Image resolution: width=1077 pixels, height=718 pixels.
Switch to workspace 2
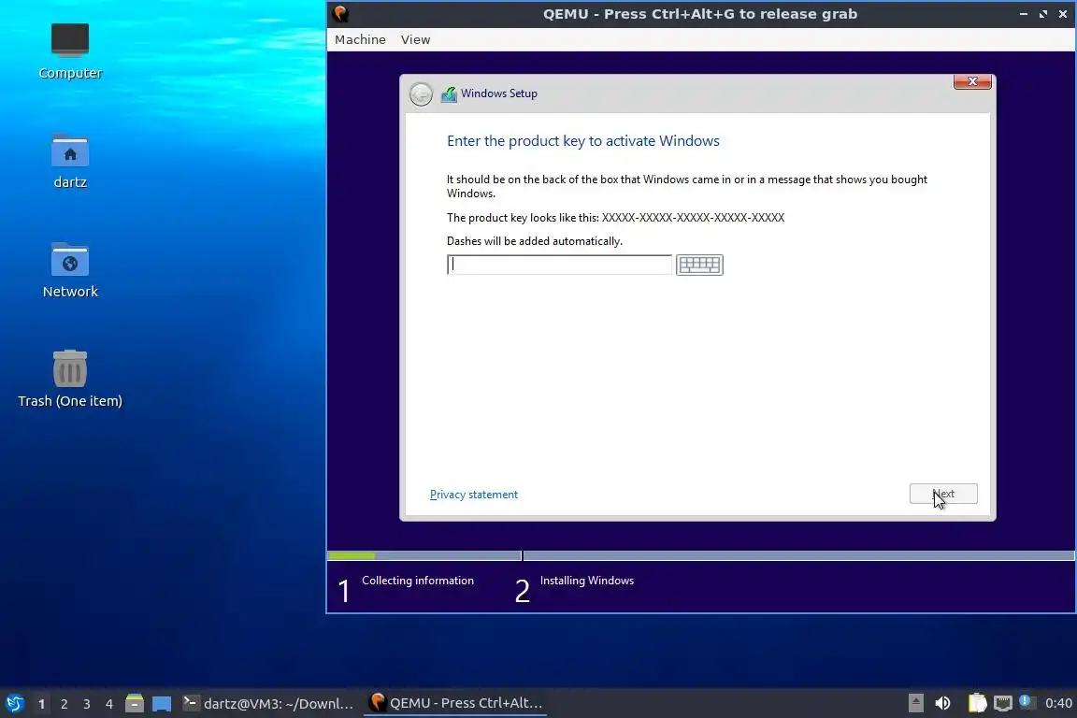pos(64,704)
